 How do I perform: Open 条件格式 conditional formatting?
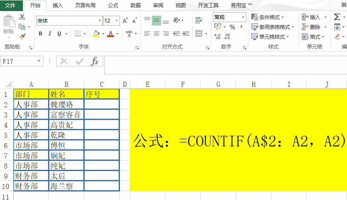pos(267,17)
